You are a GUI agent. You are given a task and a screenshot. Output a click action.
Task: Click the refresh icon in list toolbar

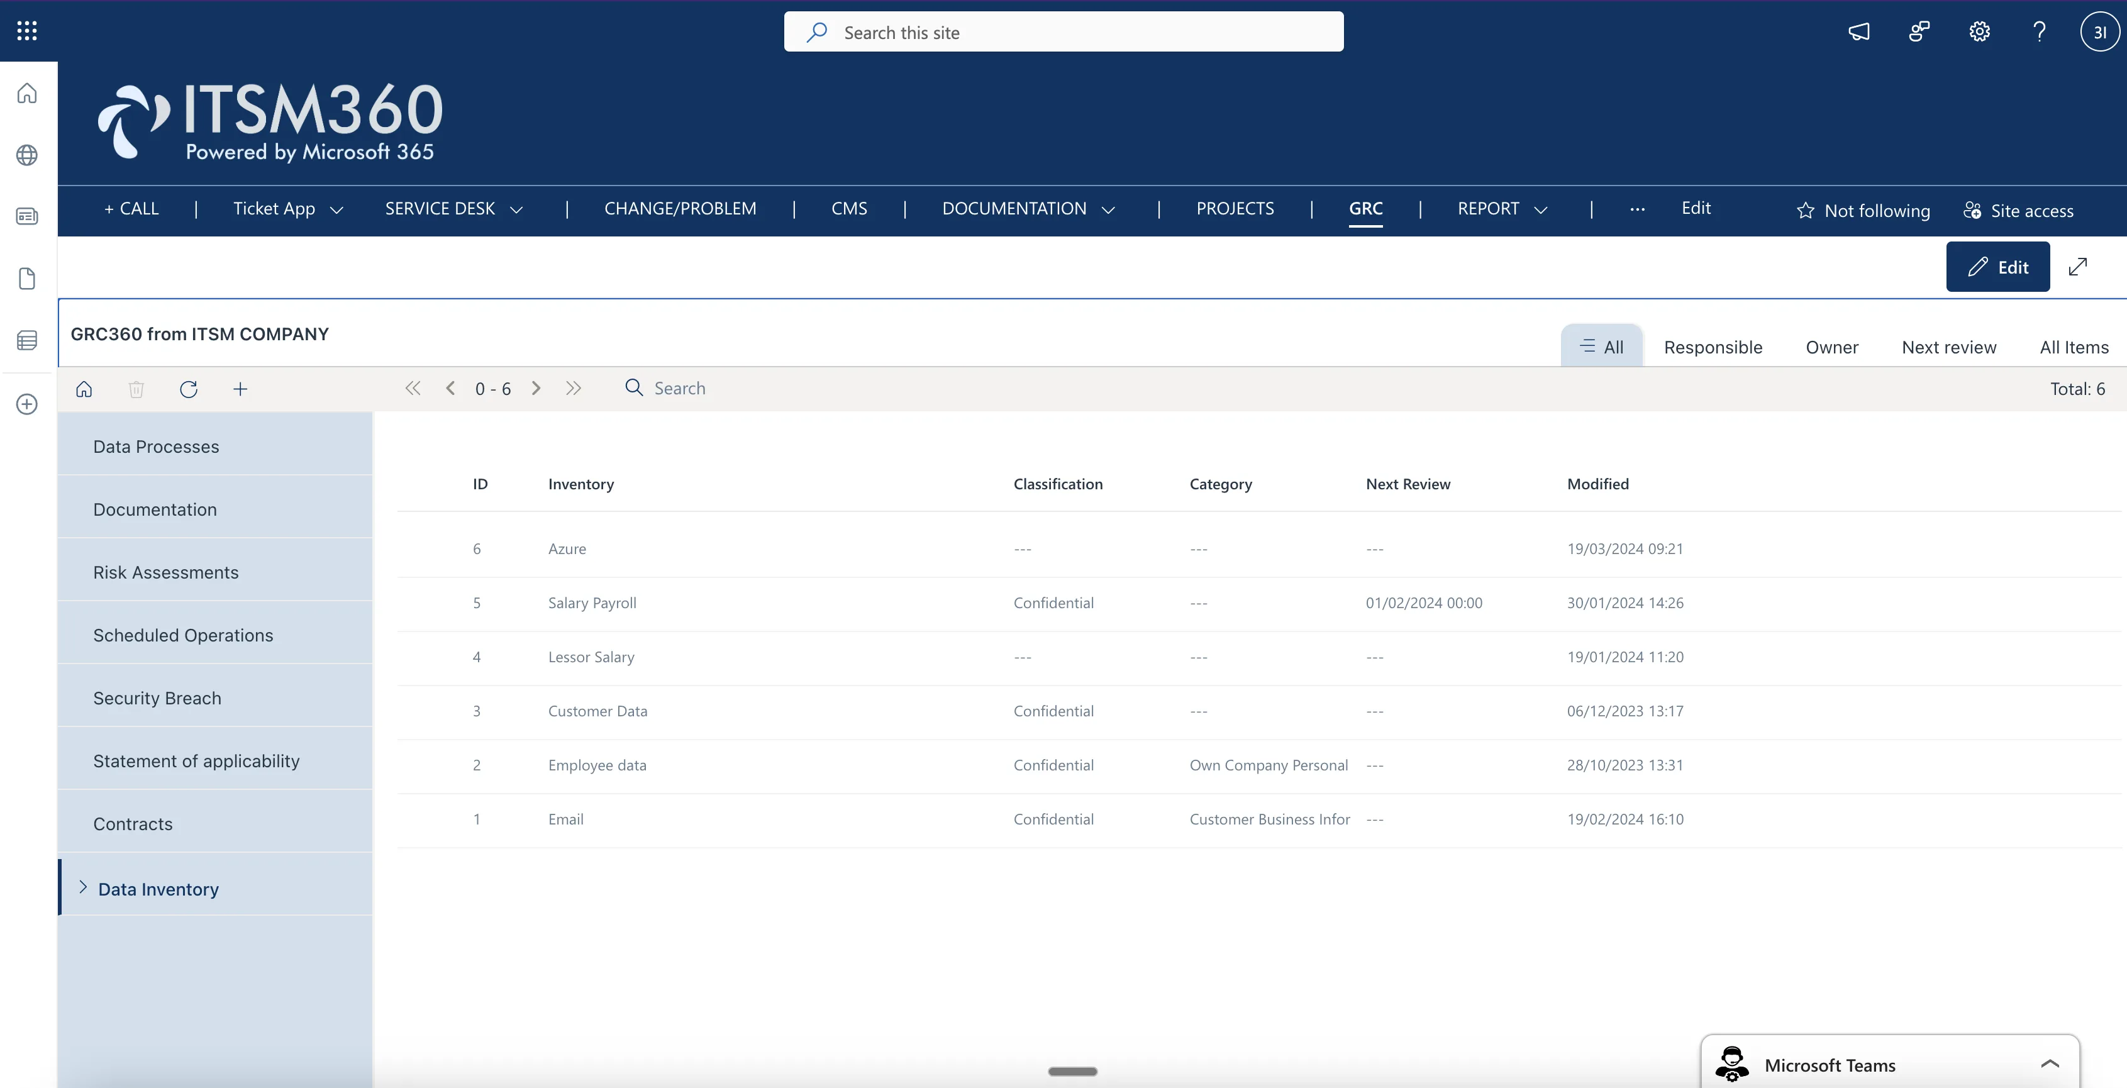click(x=188, y=389)
